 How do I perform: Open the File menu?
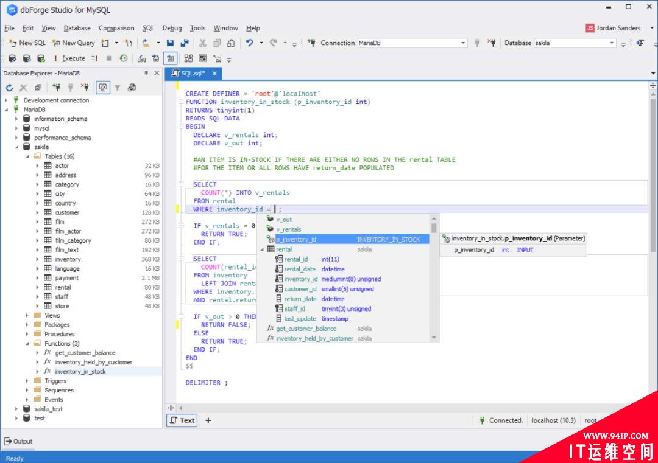pos(9,28)
